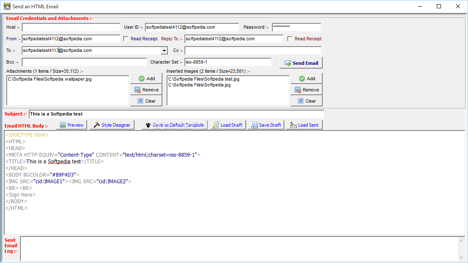This screenshot has width=468, height=263.
Task: Click the Remove icon for Attachments
Action: pyautogui.click(x=137, y=90)
